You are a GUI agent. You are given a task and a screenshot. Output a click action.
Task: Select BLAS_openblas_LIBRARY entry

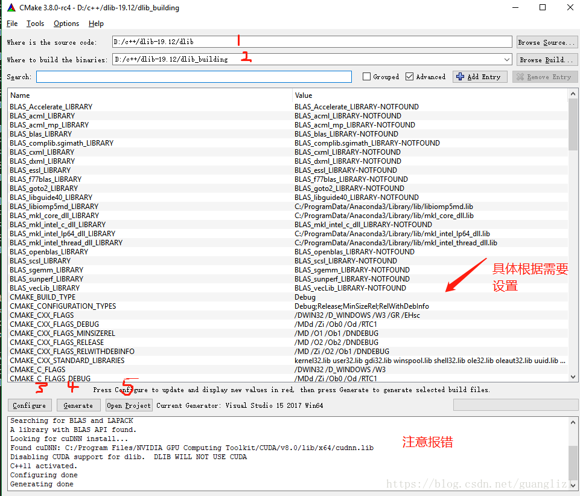pyautogui.click(x=49, y=252)
